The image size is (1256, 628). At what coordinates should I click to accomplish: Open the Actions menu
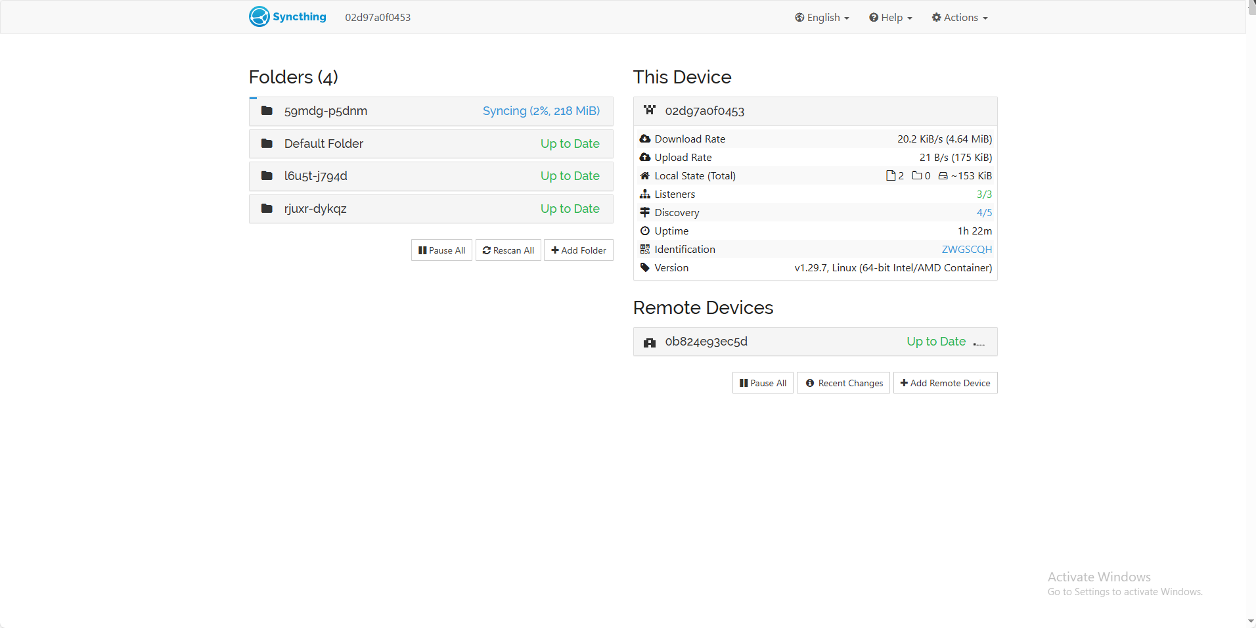click(960, 17)
